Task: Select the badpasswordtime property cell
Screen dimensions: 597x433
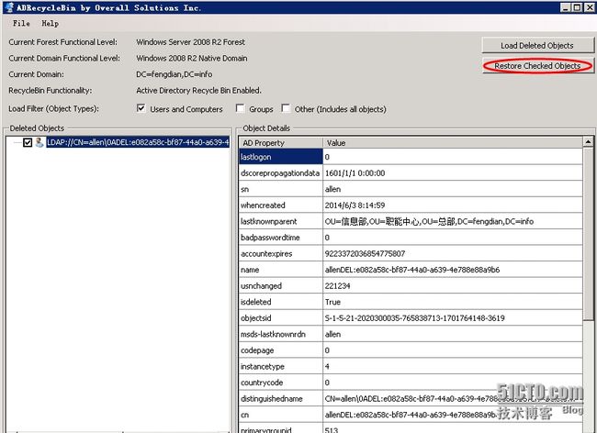Action: 281,238
